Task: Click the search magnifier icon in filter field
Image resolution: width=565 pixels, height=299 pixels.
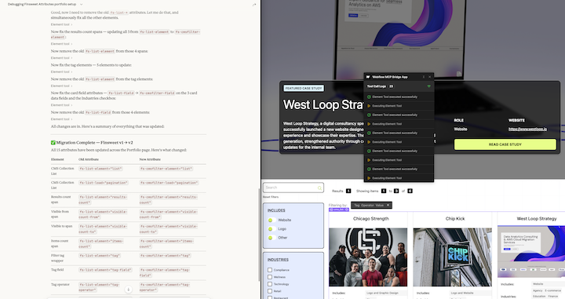Action: [319, 188]
